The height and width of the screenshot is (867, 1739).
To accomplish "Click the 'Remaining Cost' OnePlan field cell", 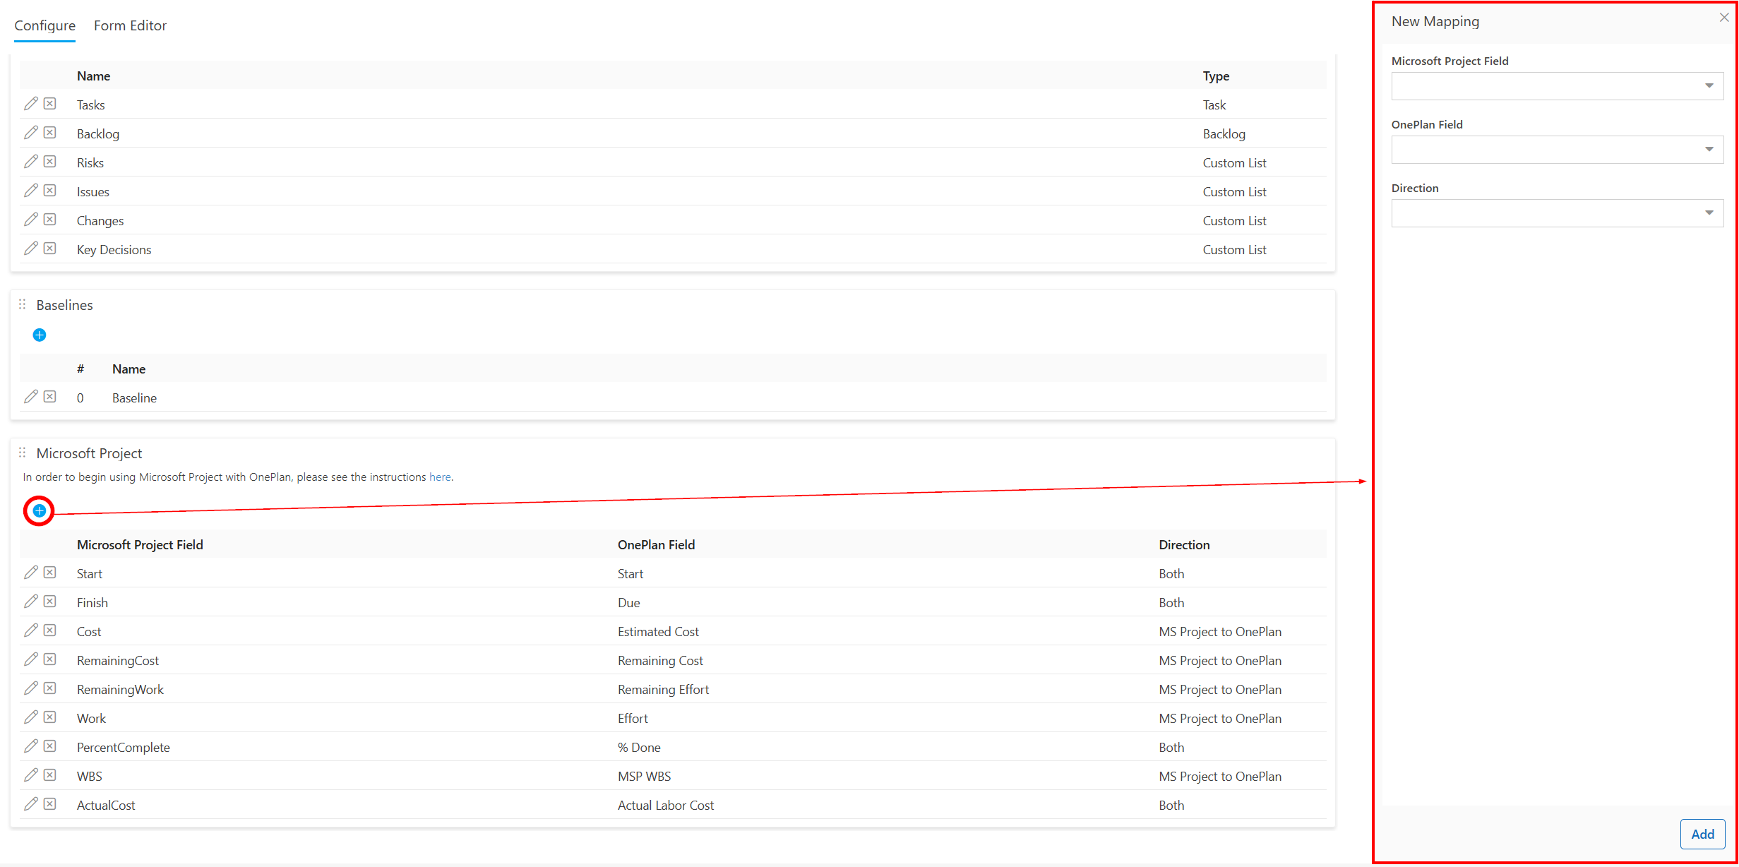I will (x=660, y=661).
